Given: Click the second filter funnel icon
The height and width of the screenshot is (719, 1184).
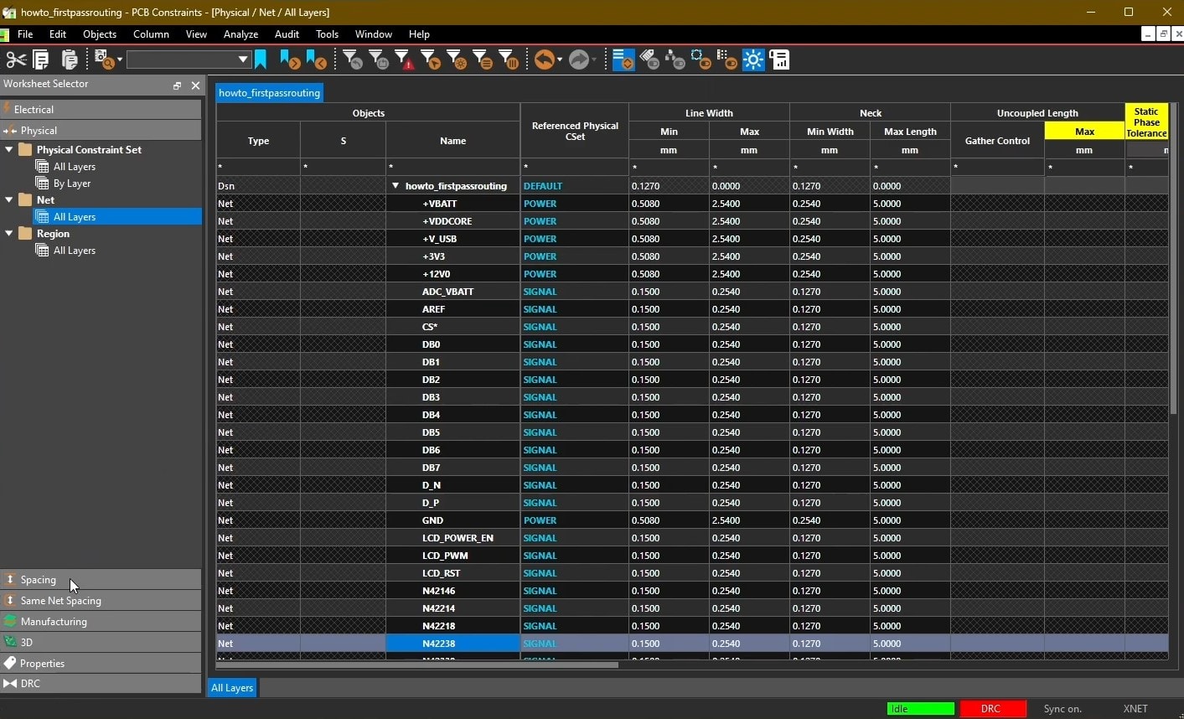Looking at the screenshot, I should (x=379, y=59).
